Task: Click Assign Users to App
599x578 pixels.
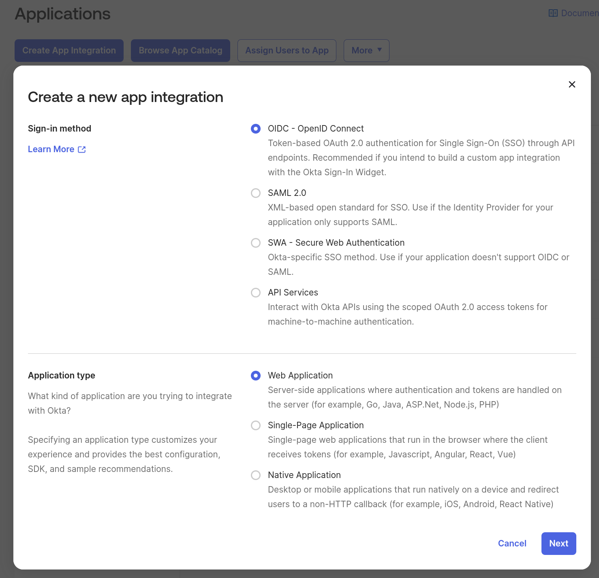Action: [287, 51]
